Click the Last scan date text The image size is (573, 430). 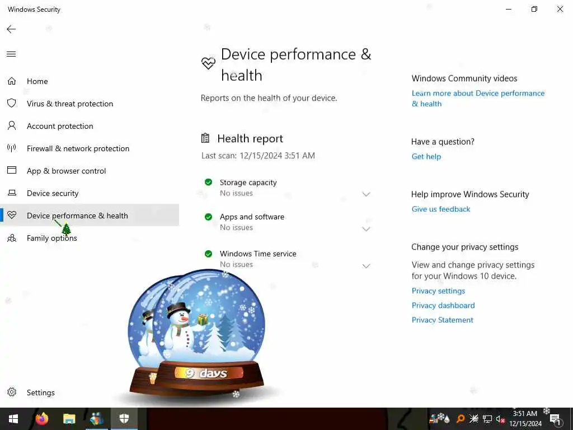pyautogui.click(x=258, y=156)
